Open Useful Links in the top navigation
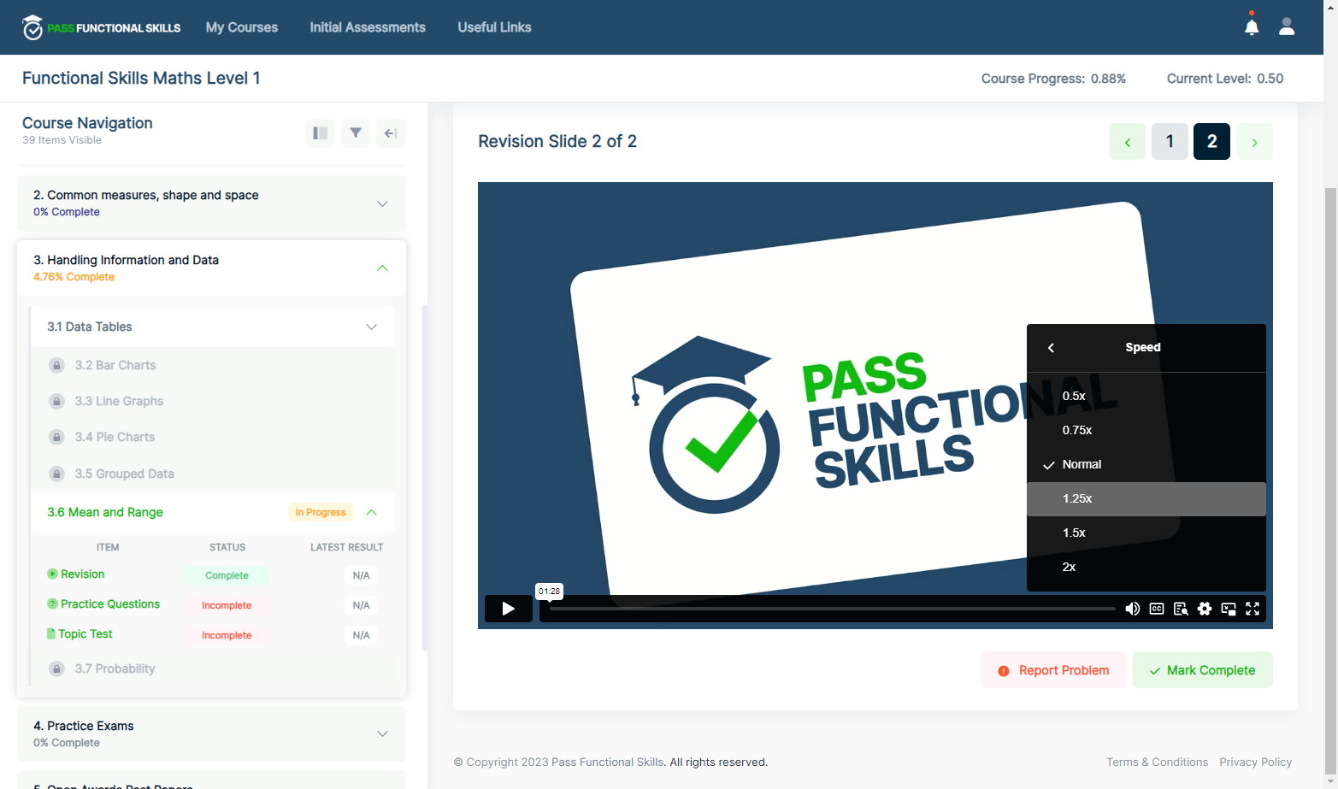1338x789 pixels. (x=494, y=27)
